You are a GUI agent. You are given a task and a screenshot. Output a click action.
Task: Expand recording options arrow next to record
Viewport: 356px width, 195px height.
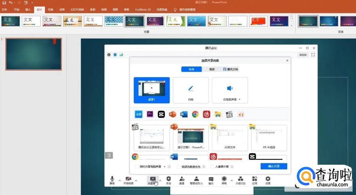point(232,180)
